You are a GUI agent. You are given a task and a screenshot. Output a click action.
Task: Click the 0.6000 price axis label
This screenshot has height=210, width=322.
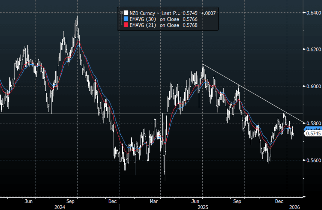tap(314, 86)
